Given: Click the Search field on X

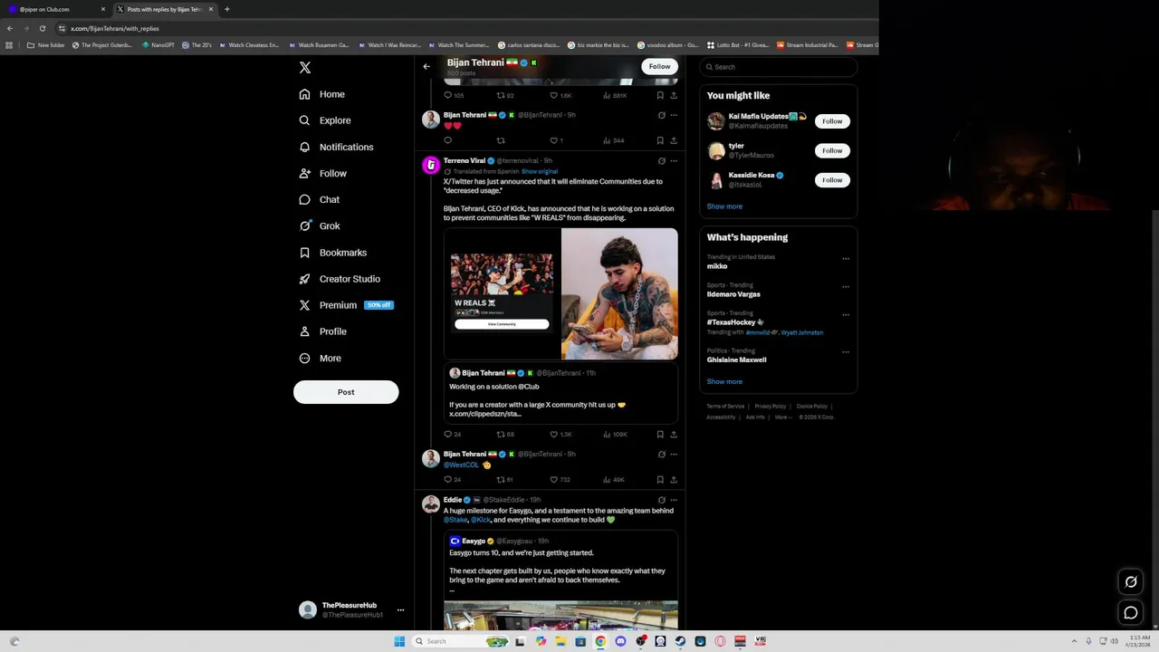Looking at the screenshot, I should 779,67.
